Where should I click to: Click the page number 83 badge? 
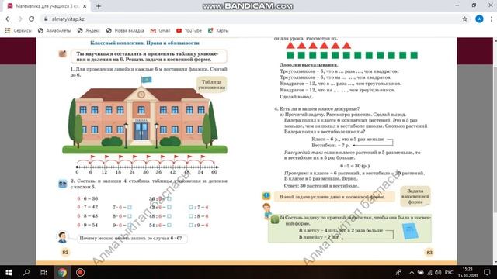pyautogui.click(x=429, y=252)
